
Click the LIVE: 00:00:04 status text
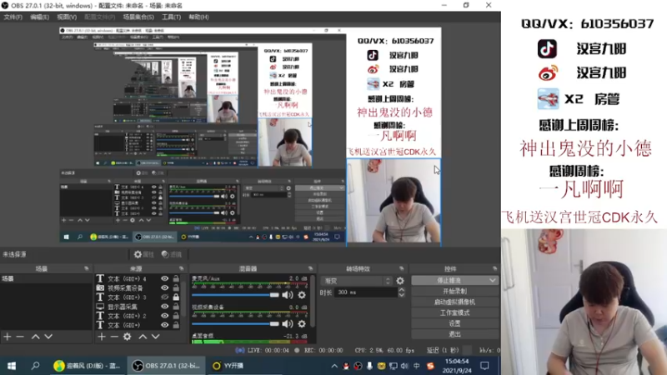(268, 350)
